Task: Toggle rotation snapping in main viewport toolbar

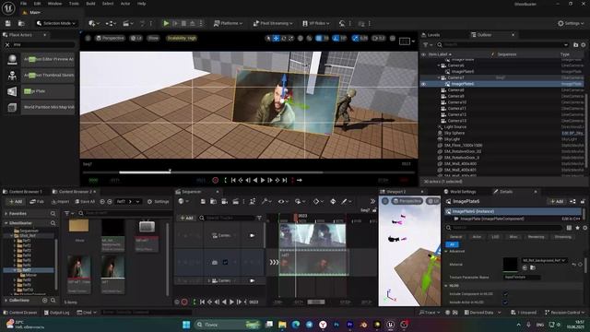Action: pyautogui.click(x=336, y=38)
